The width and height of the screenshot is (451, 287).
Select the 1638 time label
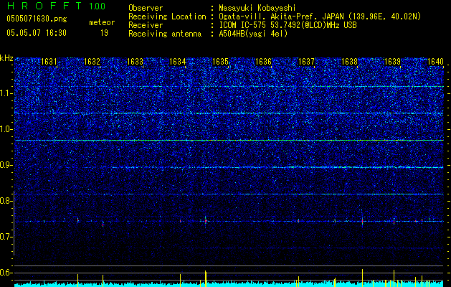click(349, 62)
